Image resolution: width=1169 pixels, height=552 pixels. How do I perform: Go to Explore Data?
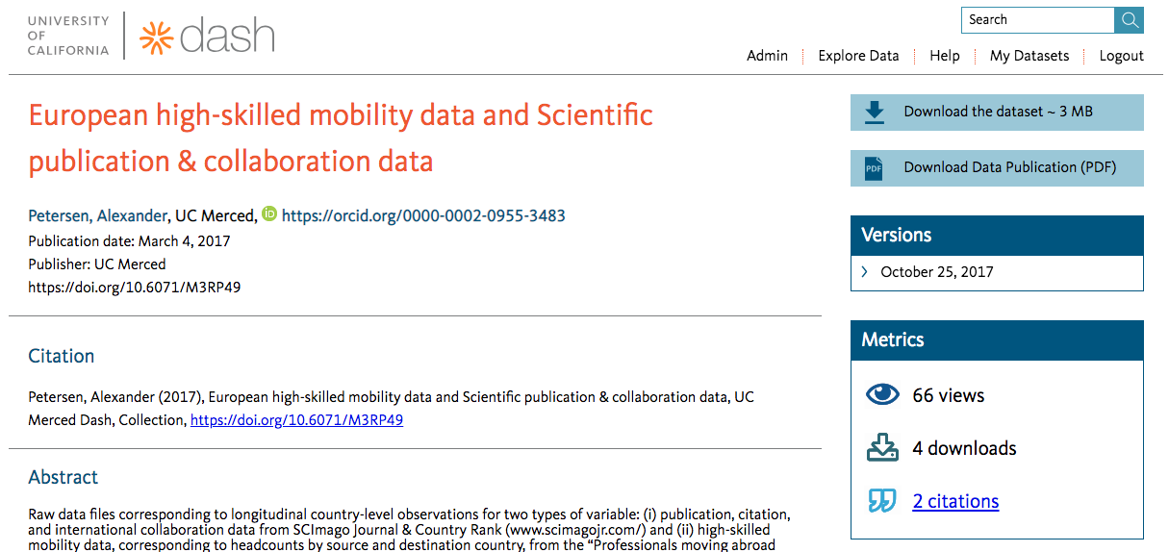click(858, 56)
